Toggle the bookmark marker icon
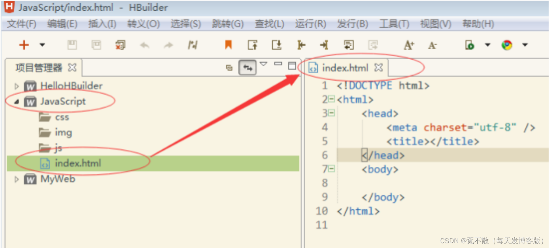 [x=228, y=45]
